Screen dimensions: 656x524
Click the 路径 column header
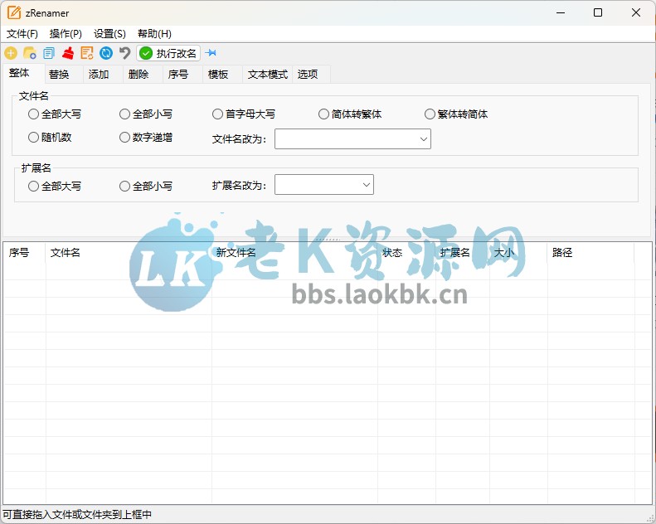click(x=590, y=253)
